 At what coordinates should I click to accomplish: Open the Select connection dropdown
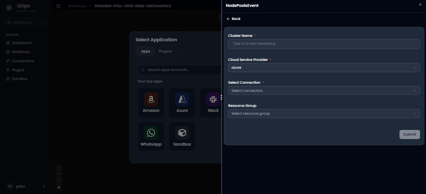point(324,91)
